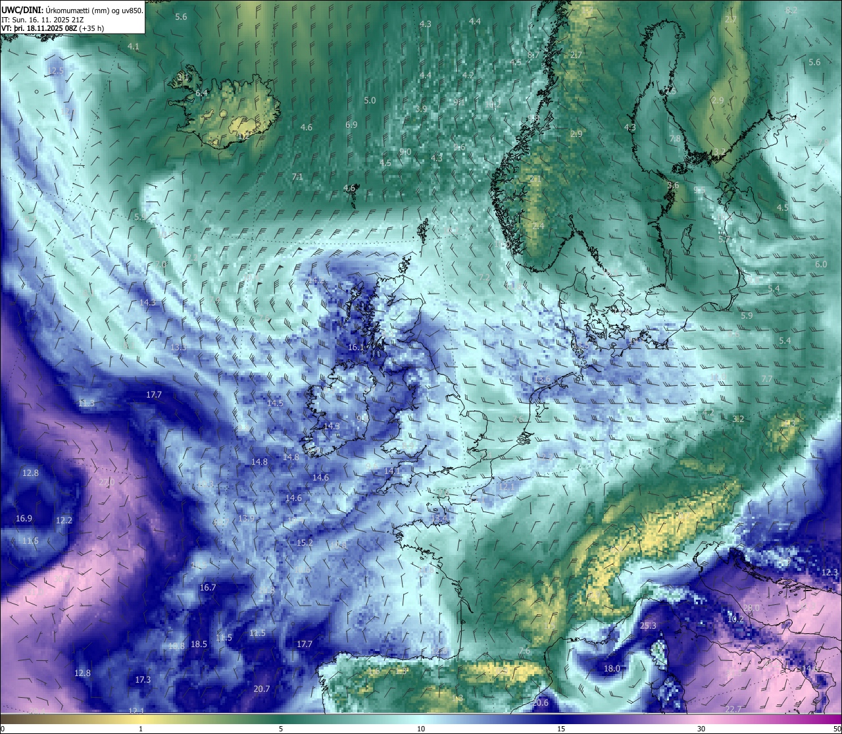Click the 12.3 value at the right edge
The width and height of the screenshot is (842, 734).
coord(830,572)
